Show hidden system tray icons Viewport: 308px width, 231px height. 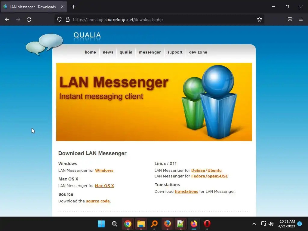pos(254,224)
